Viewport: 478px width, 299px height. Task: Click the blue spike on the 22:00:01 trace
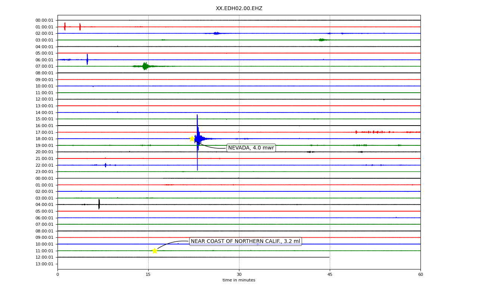click(x=105, y=165)
